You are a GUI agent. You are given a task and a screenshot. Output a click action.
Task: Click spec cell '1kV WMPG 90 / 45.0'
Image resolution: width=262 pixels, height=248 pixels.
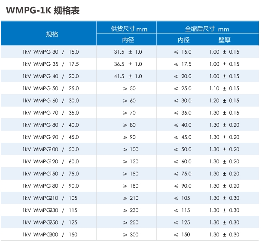[51, 137]
